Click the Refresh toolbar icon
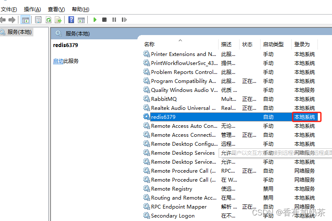 [49, 20]
